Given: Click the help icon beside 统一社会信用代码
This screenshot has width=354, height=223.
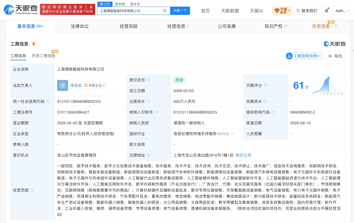Looking at the screenshot, I should 48,101.
